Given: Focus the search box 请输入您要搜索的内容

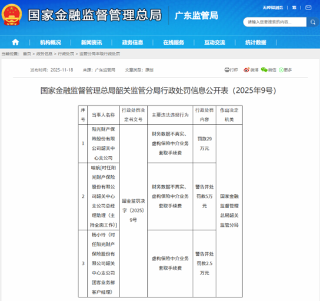Looking at the screenshot, I should (275, 22).
